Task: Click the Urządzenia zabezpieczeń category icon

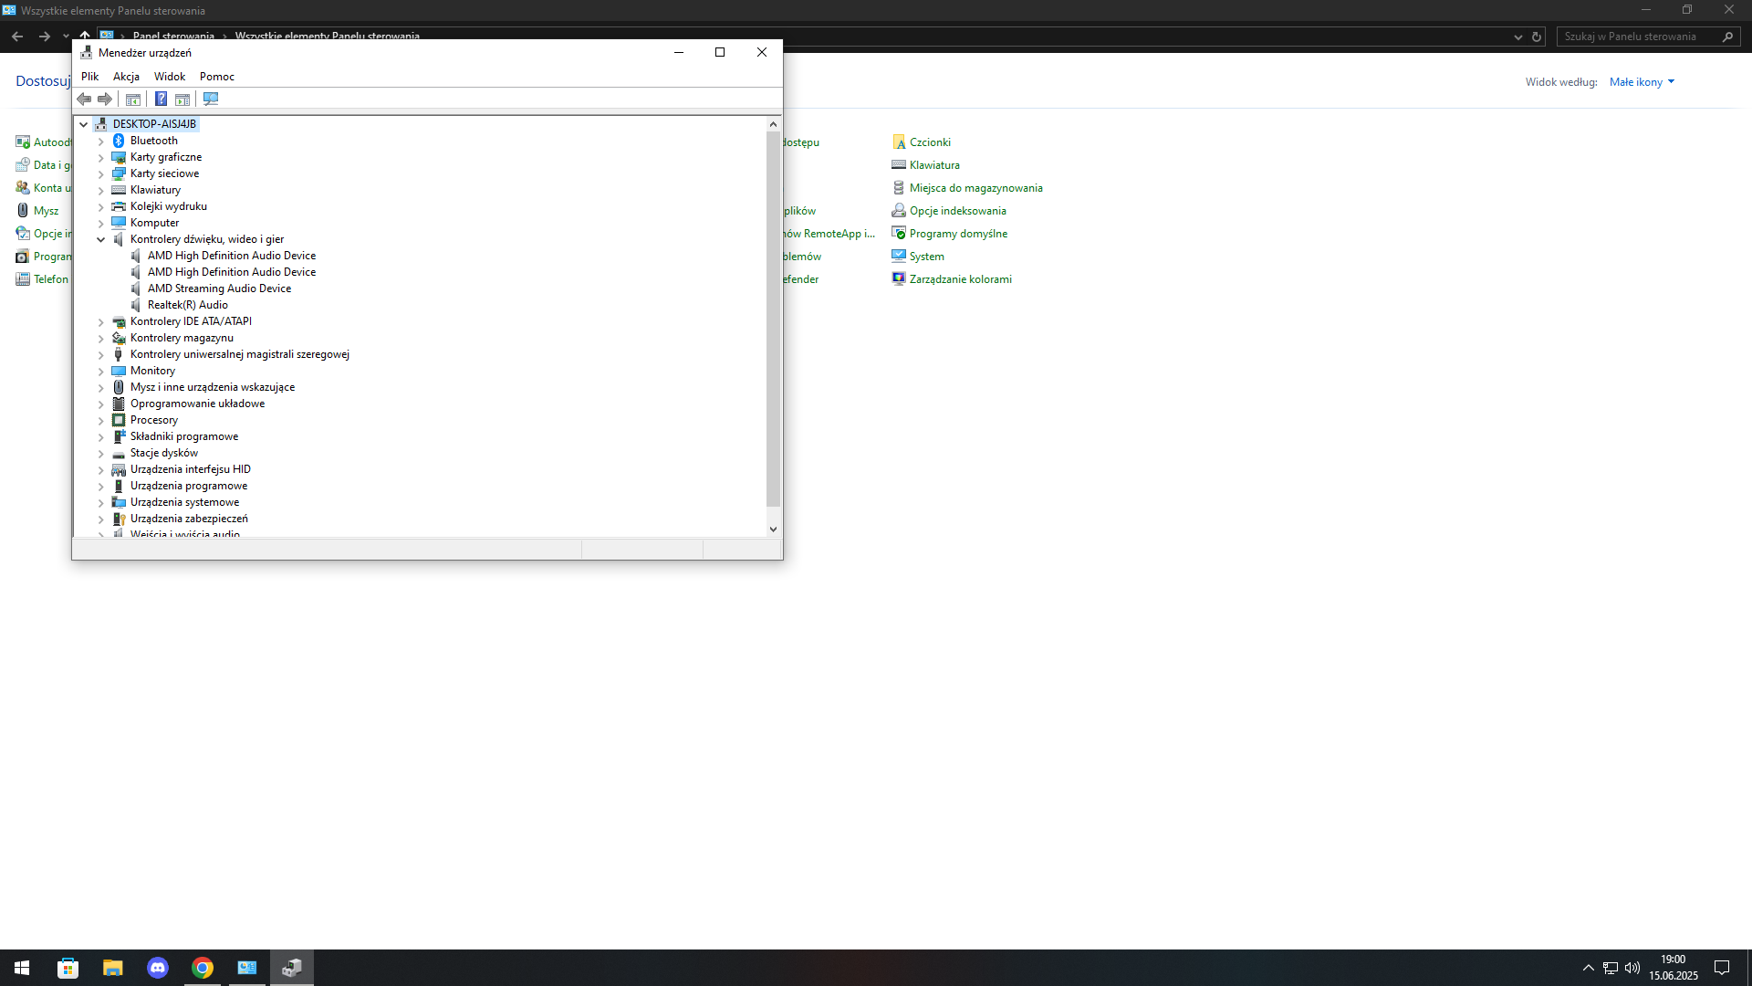Action: pos(119,519)
